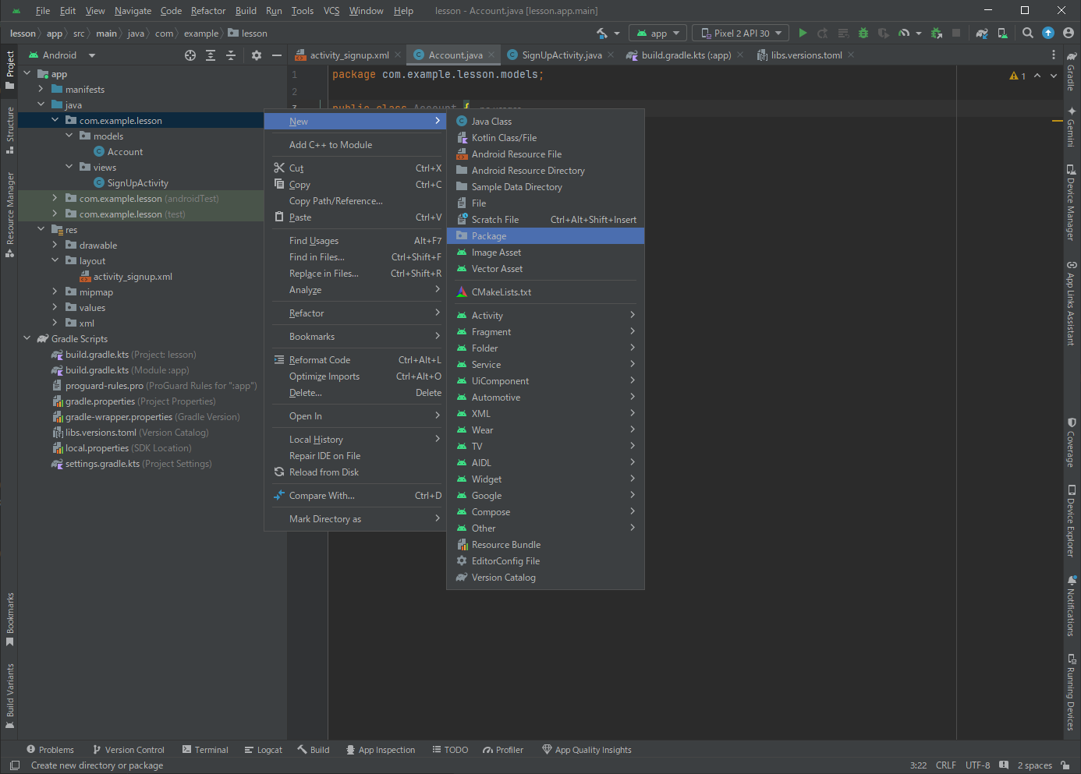This screenshot has width=1081, height=774.
Task: Run the app with green play button
Action: [x=803, y=33]
